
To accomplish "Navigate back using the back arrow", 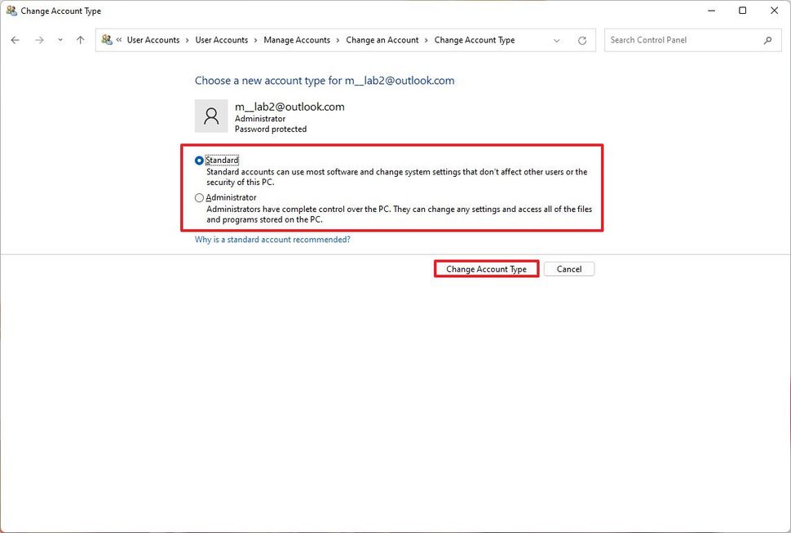I will click(14, 39).
